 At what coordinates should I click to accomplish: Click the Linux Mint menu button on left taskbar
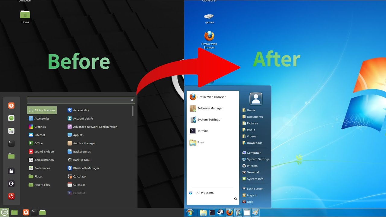(x=5, y=212)
